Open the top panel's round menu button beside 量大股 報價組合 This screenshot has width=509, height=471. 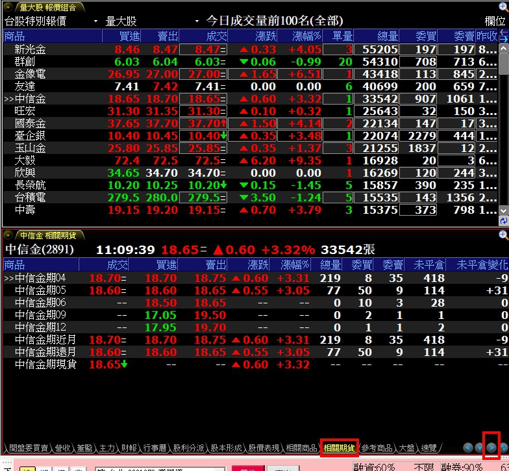pyautogui.click(x=8, y=6)
